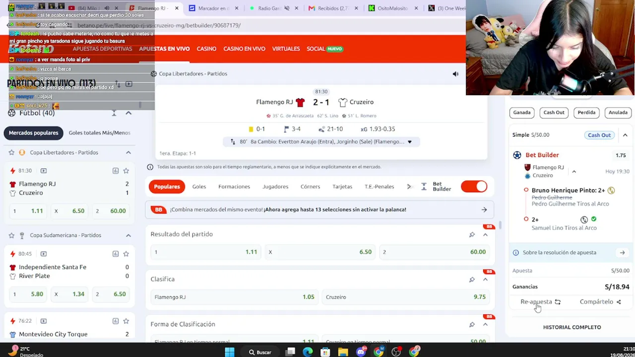Image resolution: width=635 pixels, height=357 pixels.
Task: Open stats icon for Montevideo City Torque match
Action: tap(116, 321)
